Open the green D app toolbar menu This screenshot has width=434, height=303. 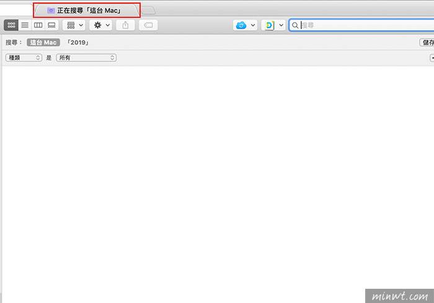273,25
